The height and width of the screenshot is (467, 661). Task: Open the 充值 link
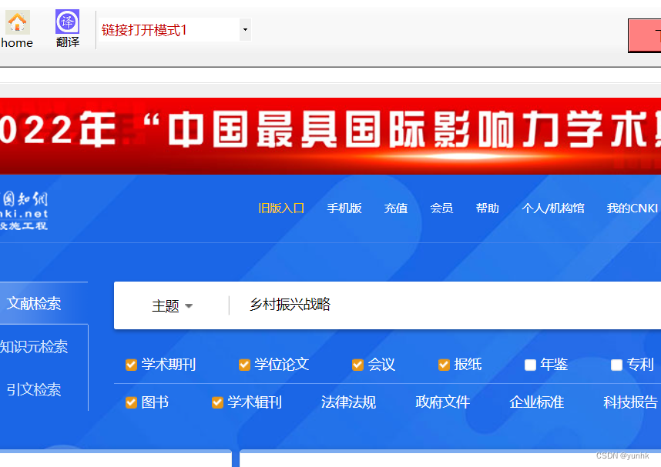click(x=396, y=208)
